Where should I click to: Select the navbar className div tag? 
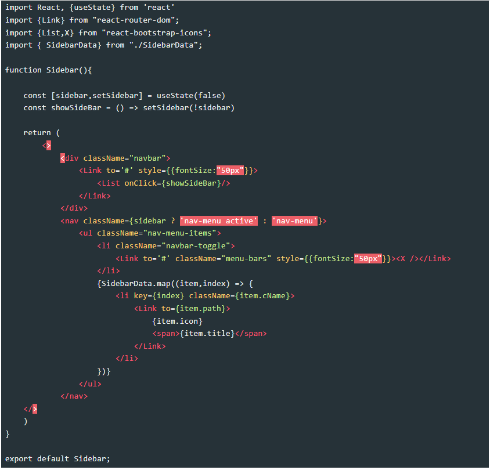pyautogui.click(x=114, y=157)
